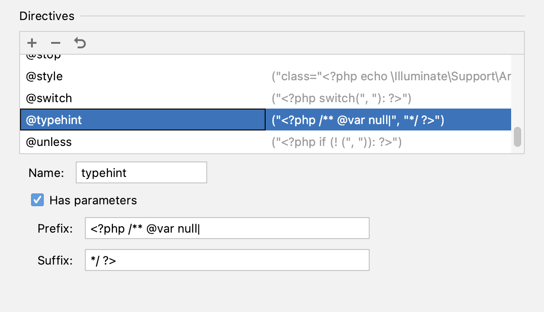This screenshot has width=544, height=312.
Task: Select the @switch directive row
Action: tap(266, 98)
